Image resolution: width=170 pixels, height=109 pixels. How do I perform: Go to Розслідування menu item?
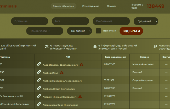tap(90, 6)
